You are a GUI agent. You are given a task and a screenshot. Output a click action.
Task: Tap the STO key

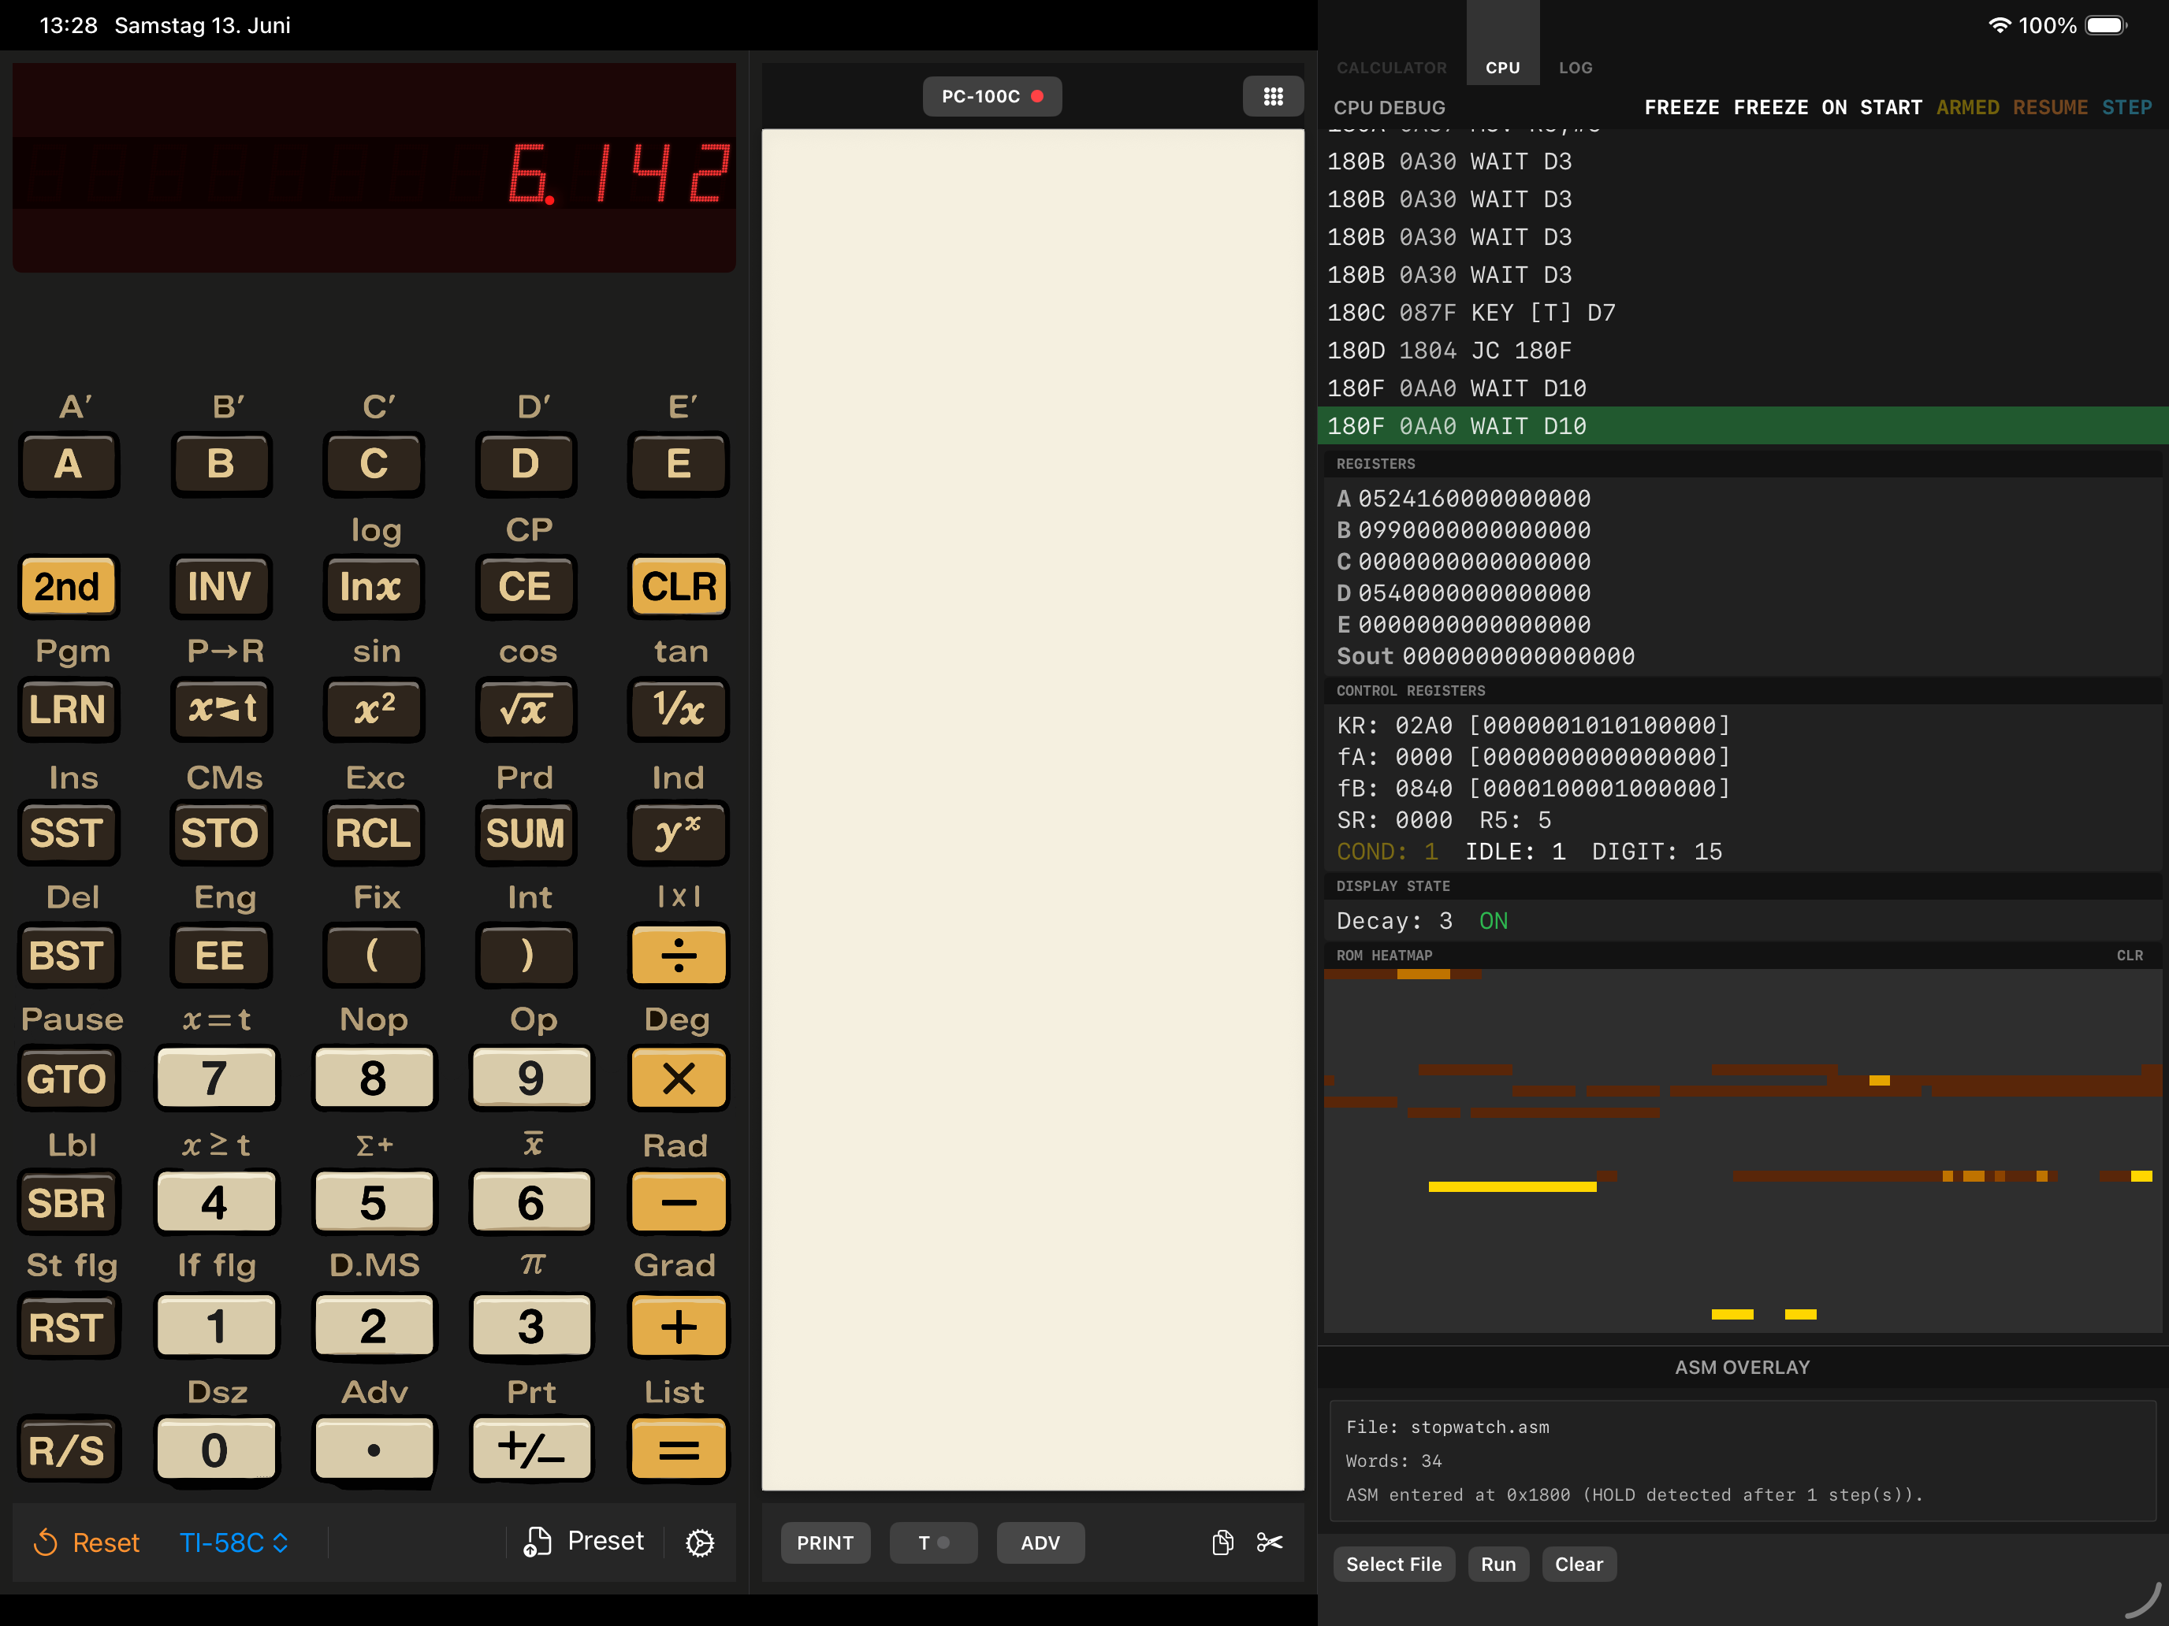pos(221,833)
